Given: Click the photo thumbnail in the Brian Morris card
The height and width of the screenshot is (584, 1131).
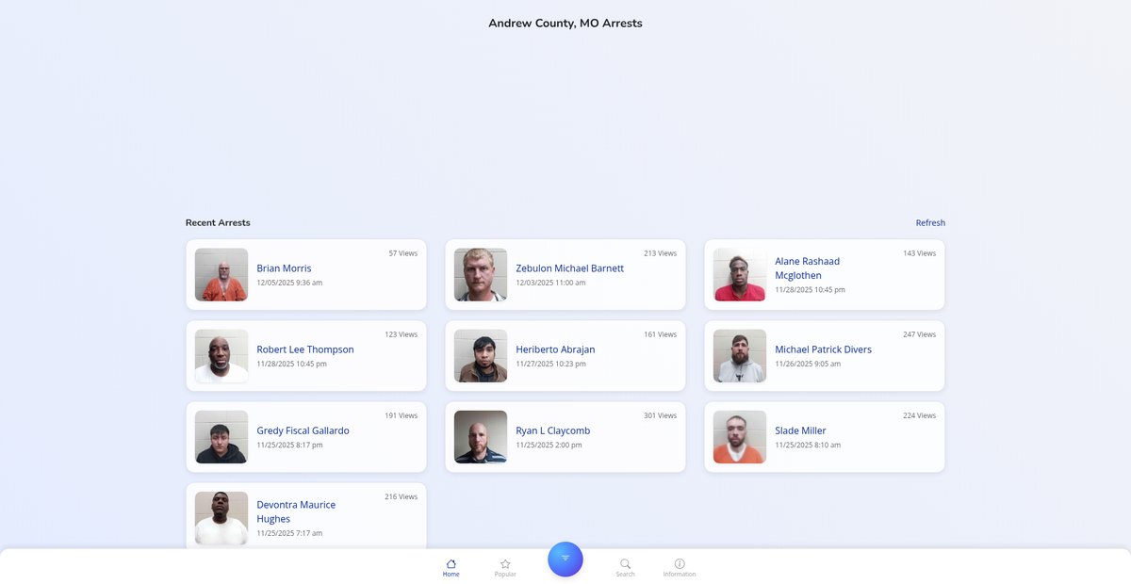Looking at the screenshot, I should click(221, 275).
